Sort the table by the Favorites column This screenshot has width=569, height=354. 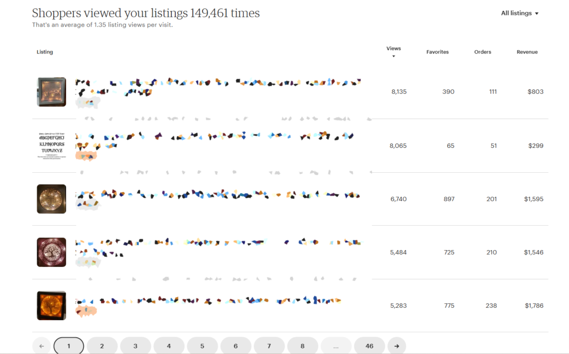coord(437,52)
